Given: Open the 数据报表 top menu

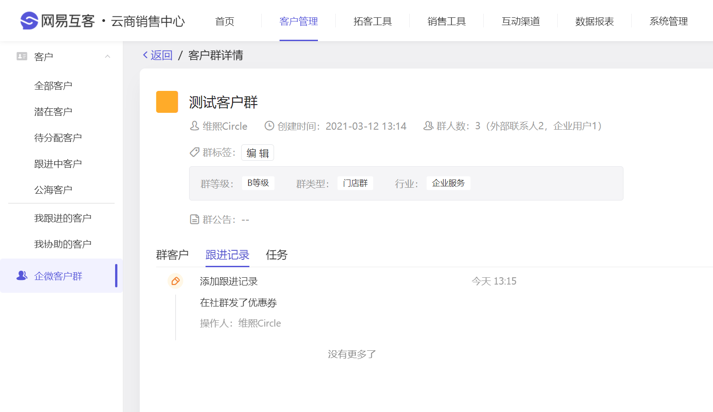Looking at the screenshot, I should (595, 21).
